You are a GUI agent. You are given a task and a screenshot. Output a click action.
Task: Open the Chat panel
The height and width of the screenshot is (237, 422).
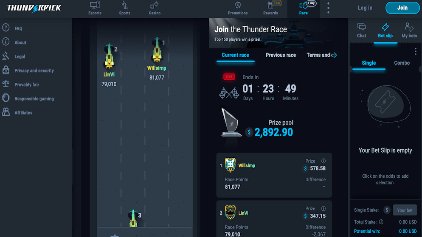click(361, 31)
